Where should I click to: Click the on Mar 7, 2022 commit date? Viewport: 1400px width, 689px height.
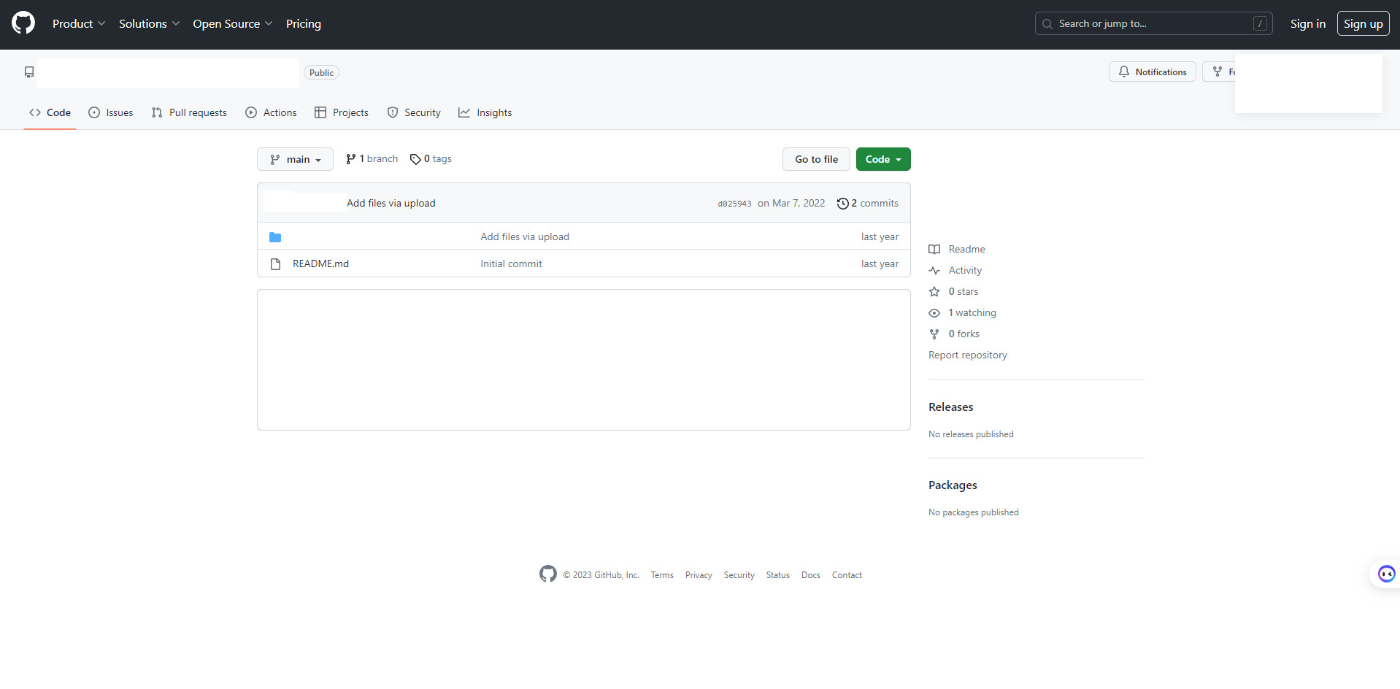click(791, 203)
